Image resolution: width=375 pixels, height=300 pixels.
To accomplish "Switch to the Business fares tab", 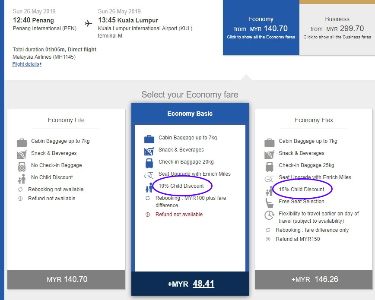I will tap(337, 28).
